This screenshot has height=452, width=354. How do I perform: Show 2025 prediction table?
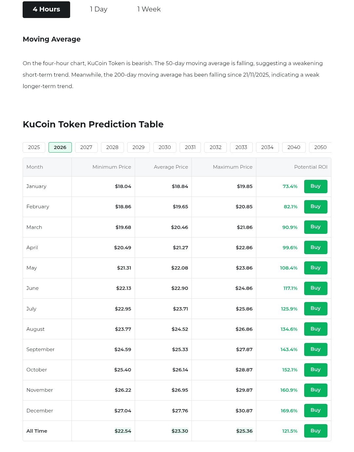(x=34, y=147)
